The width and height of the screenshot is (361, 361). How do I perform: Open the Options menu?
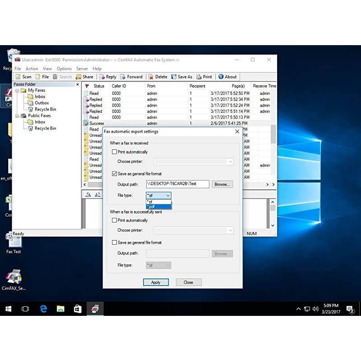(x=64, y=69)
